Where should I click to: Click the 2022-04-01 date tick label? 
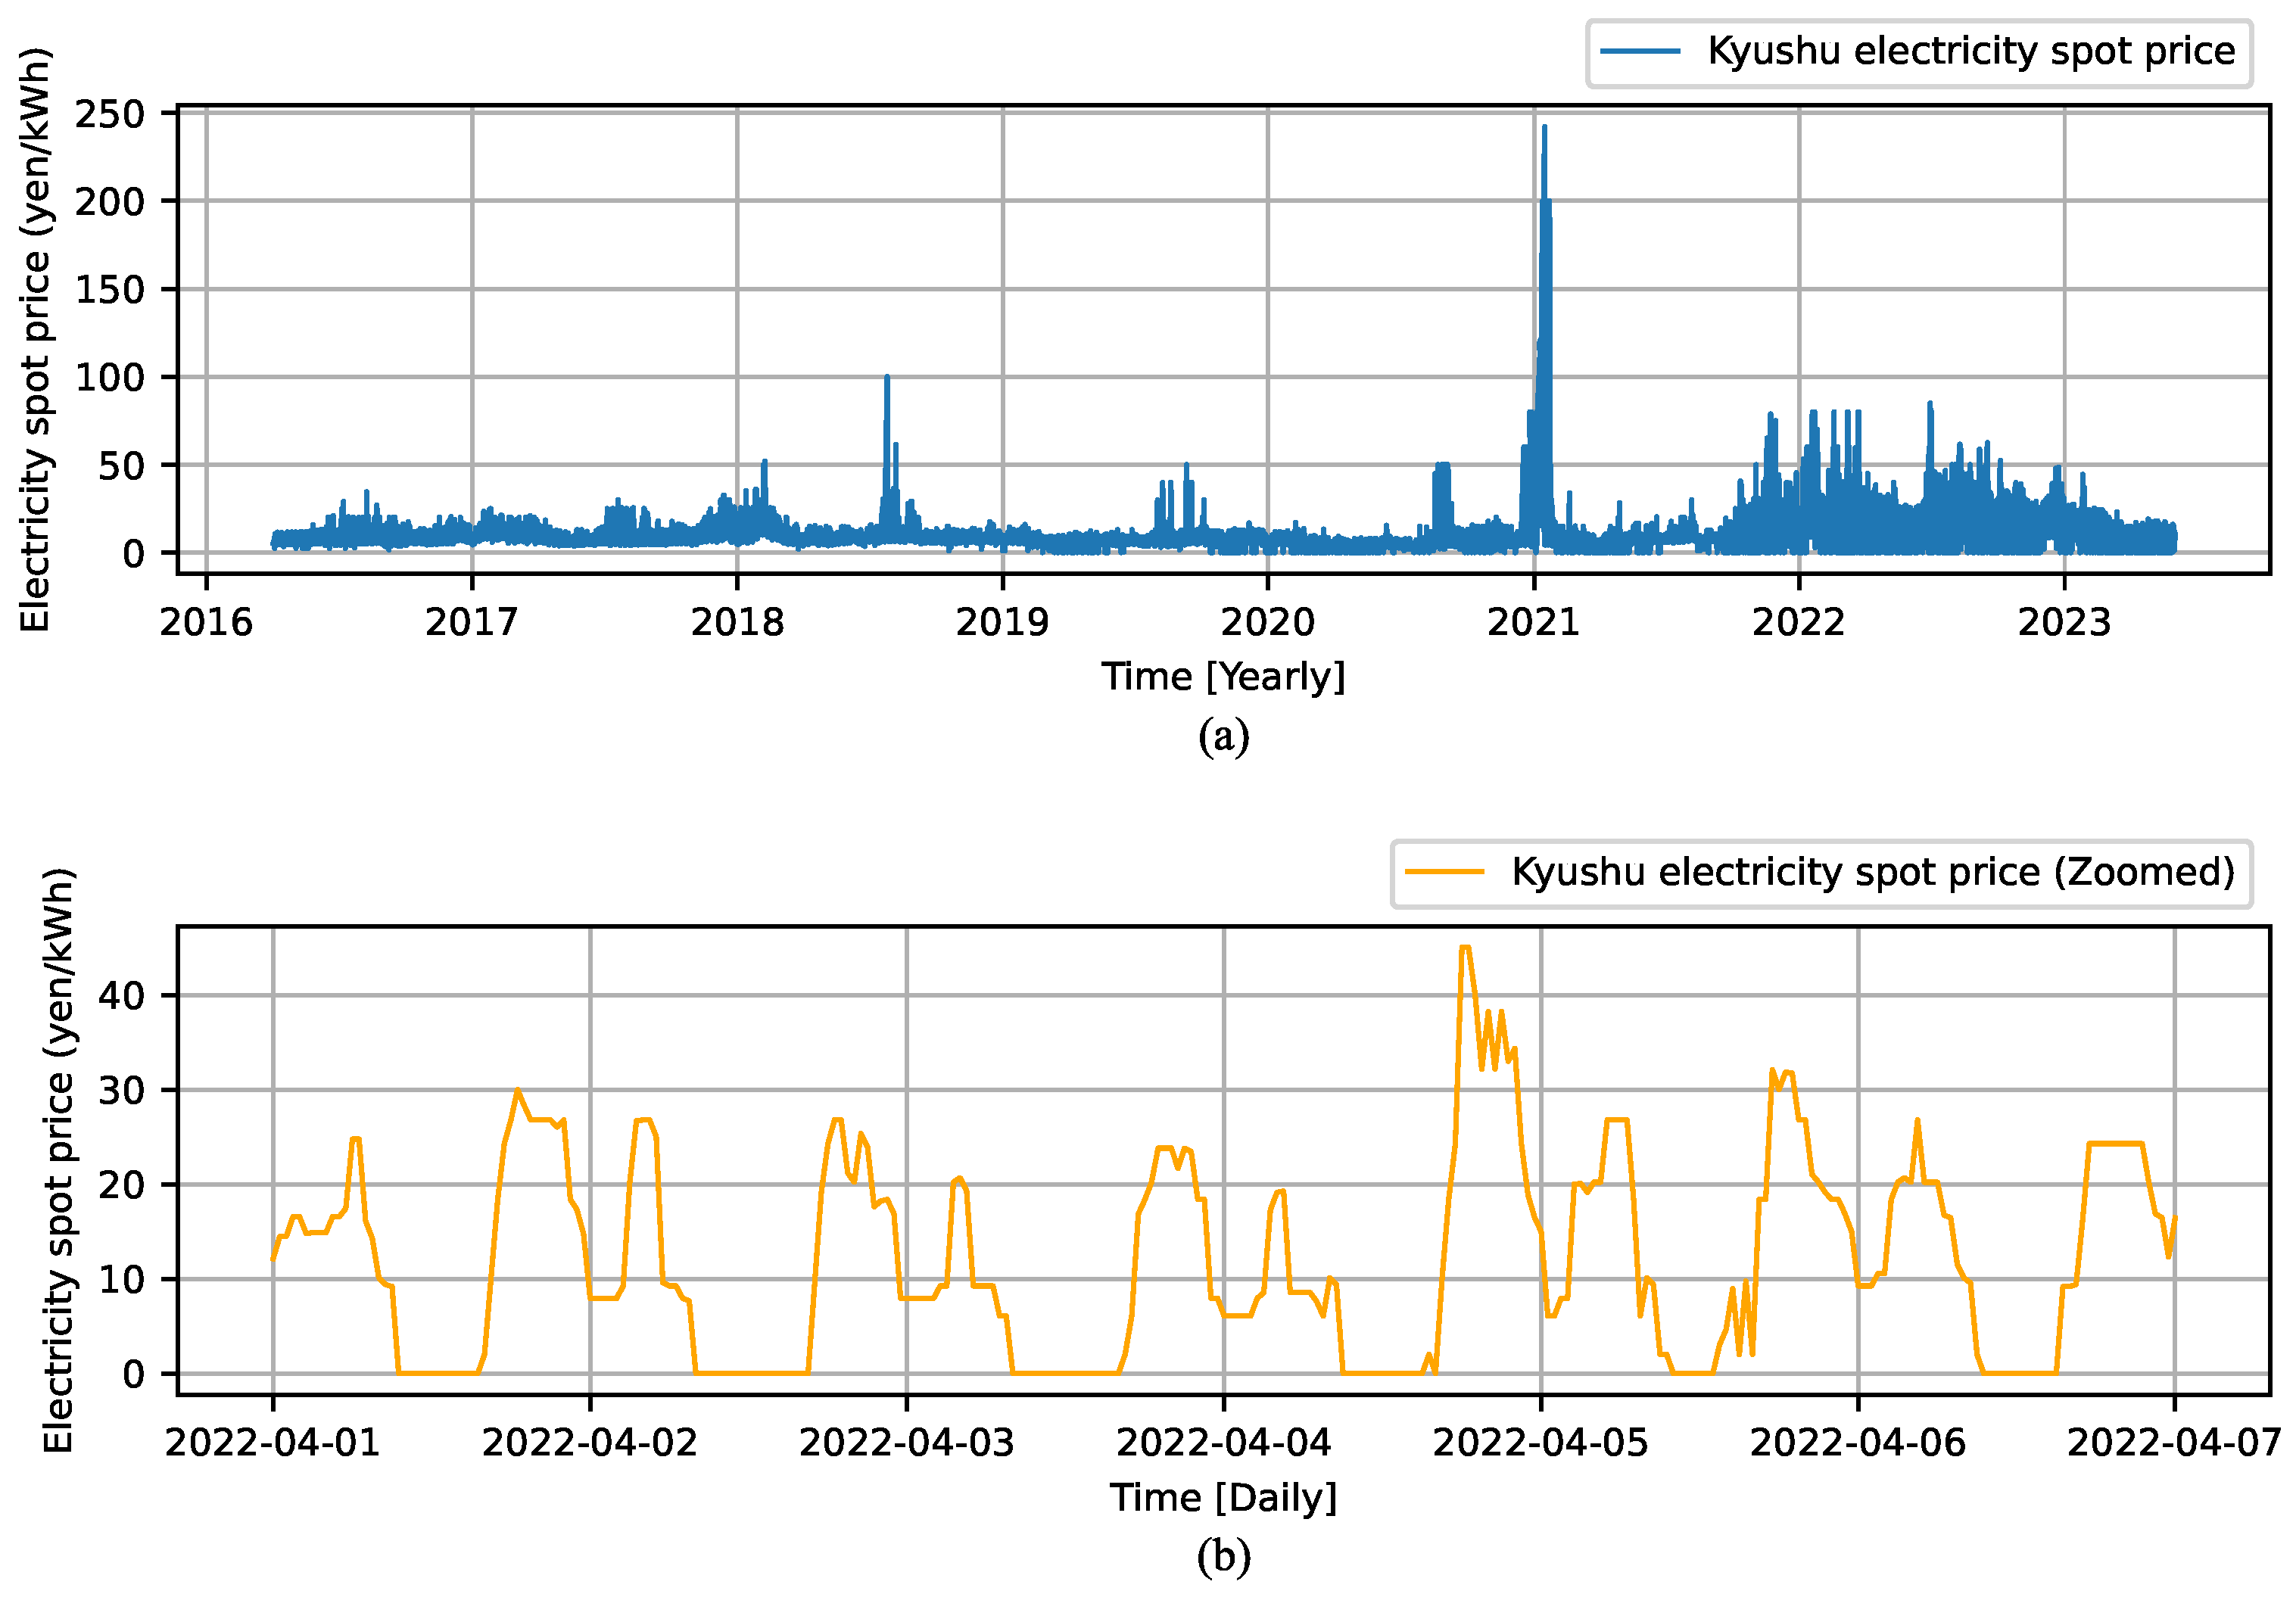pos(273,1443)
